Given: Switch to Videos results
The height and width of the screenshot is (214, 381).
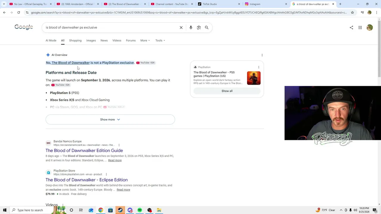Looking at the screenshot, I should pyautogui.click(x=117, y=40).
